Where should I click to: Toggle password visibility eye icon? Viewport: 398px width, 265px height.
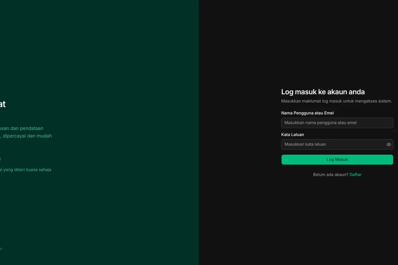388,145
